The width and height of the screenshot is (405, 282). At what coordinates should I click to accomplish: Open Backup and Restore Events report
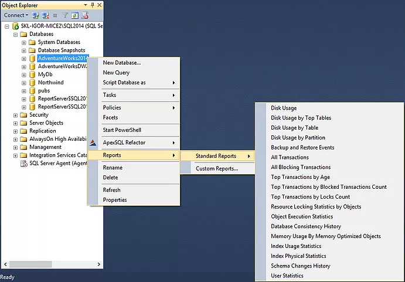(329, 148)
